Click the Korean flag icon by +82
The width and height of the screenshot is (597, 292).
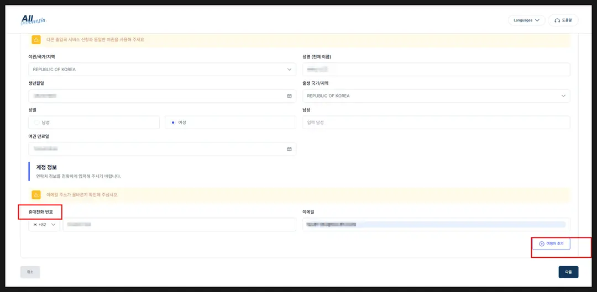35,225
